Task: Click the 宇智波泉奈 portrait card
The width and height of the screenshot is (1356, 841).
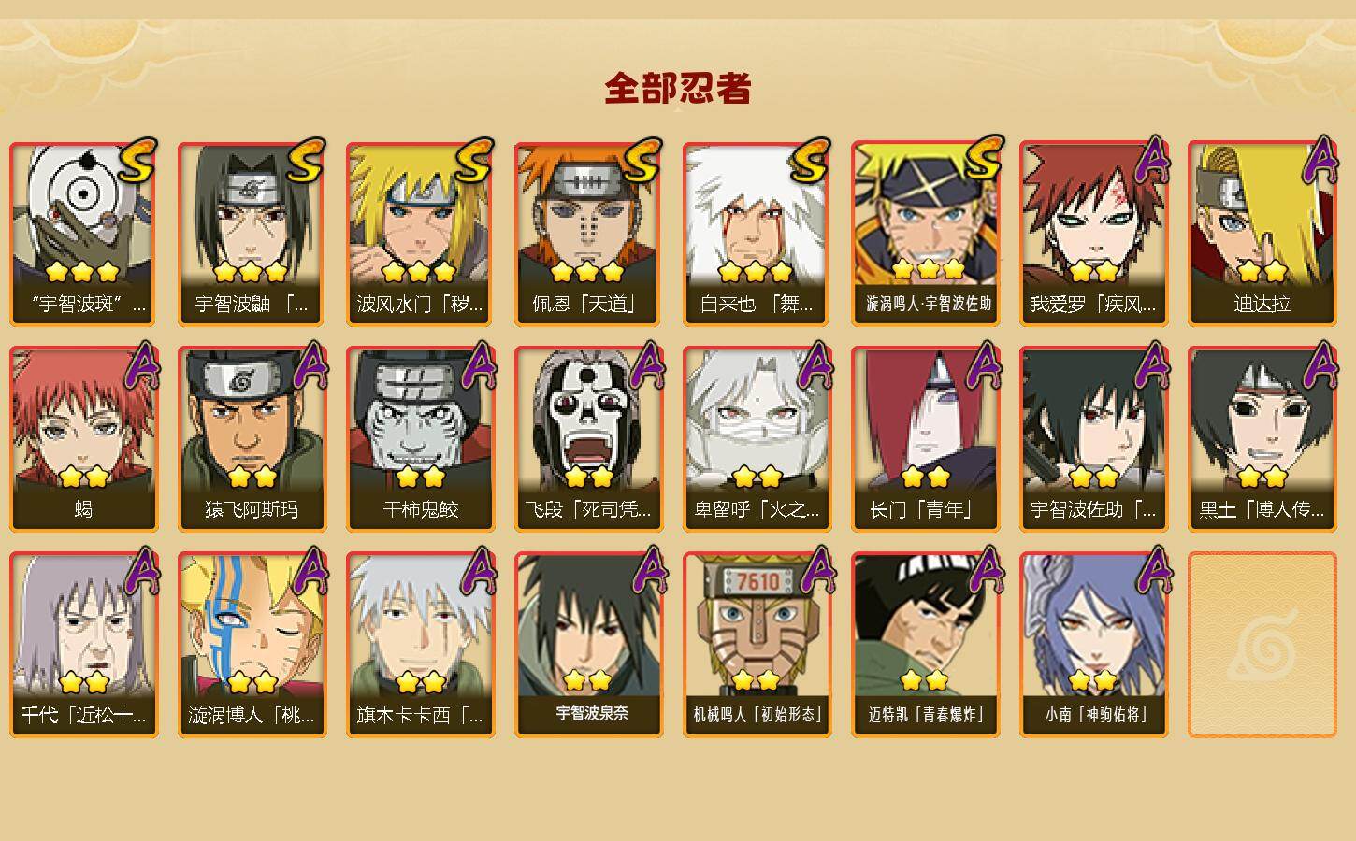Action: 588,645
